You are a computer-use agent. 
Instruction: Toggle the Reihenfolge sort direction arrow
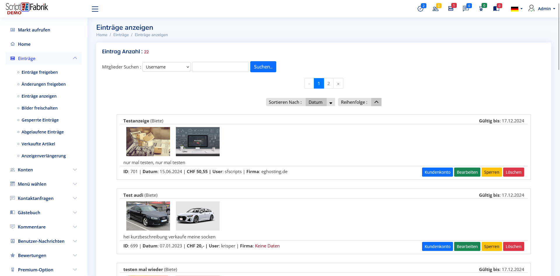(x=376, y=102)
